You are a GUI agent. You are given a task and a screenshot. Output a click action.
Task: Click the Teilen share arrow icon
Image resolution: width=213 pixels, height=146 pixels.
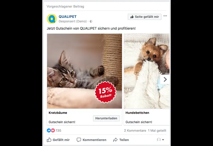coord(115,140)
